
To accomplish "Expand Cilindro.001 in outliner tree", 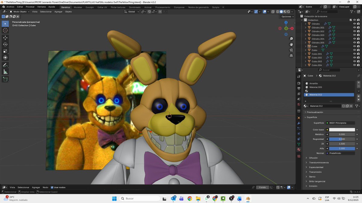I will (305, 28).
